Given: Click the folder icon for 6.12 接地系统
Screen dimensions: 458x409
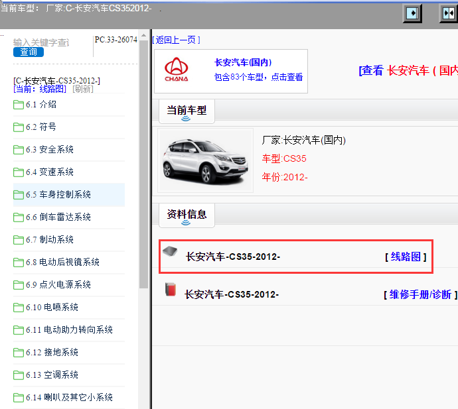Looking at the screenshot, I should tap(19, 353).
